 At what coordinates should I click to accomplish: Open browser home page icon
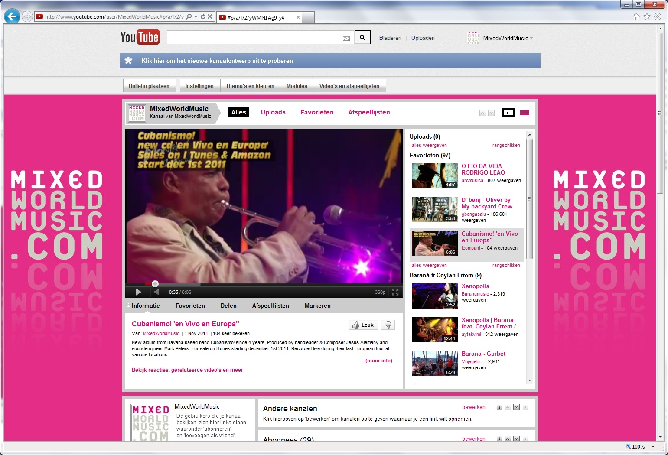[x=636, y=16]
